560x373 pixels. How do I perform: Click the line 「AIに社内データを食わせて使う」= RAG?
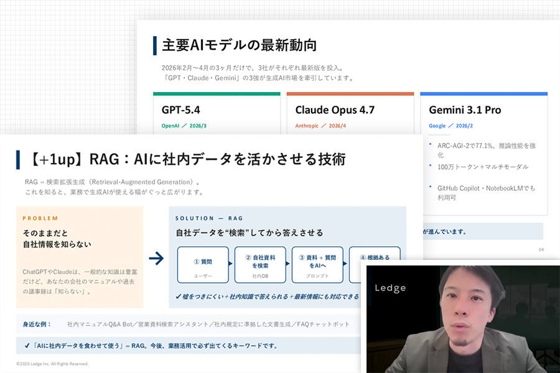151,346
